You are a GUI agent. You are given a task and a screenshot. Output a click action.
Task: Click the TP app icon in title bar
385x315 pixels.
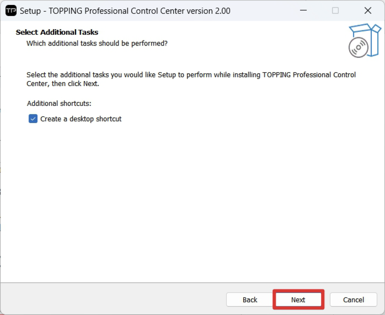[11, 11]
